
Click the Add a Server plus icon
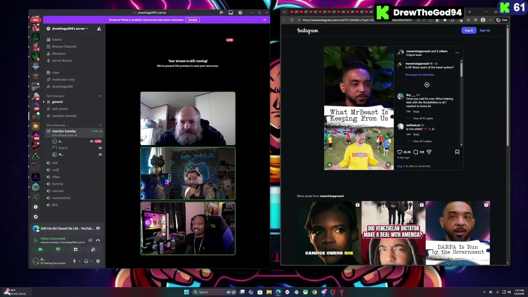point(35,207)
